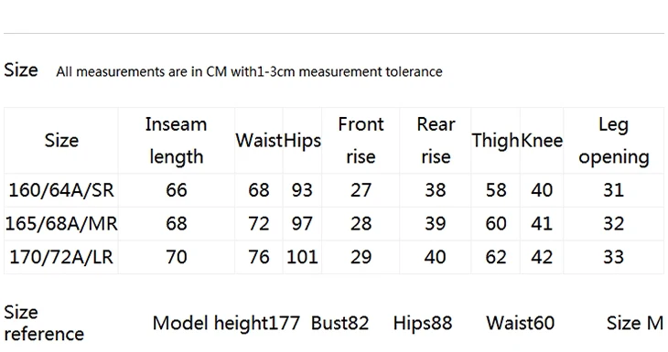Click the hips value 101 cell
The width and height of the screenshot is (668, 352).
point(302,257)
